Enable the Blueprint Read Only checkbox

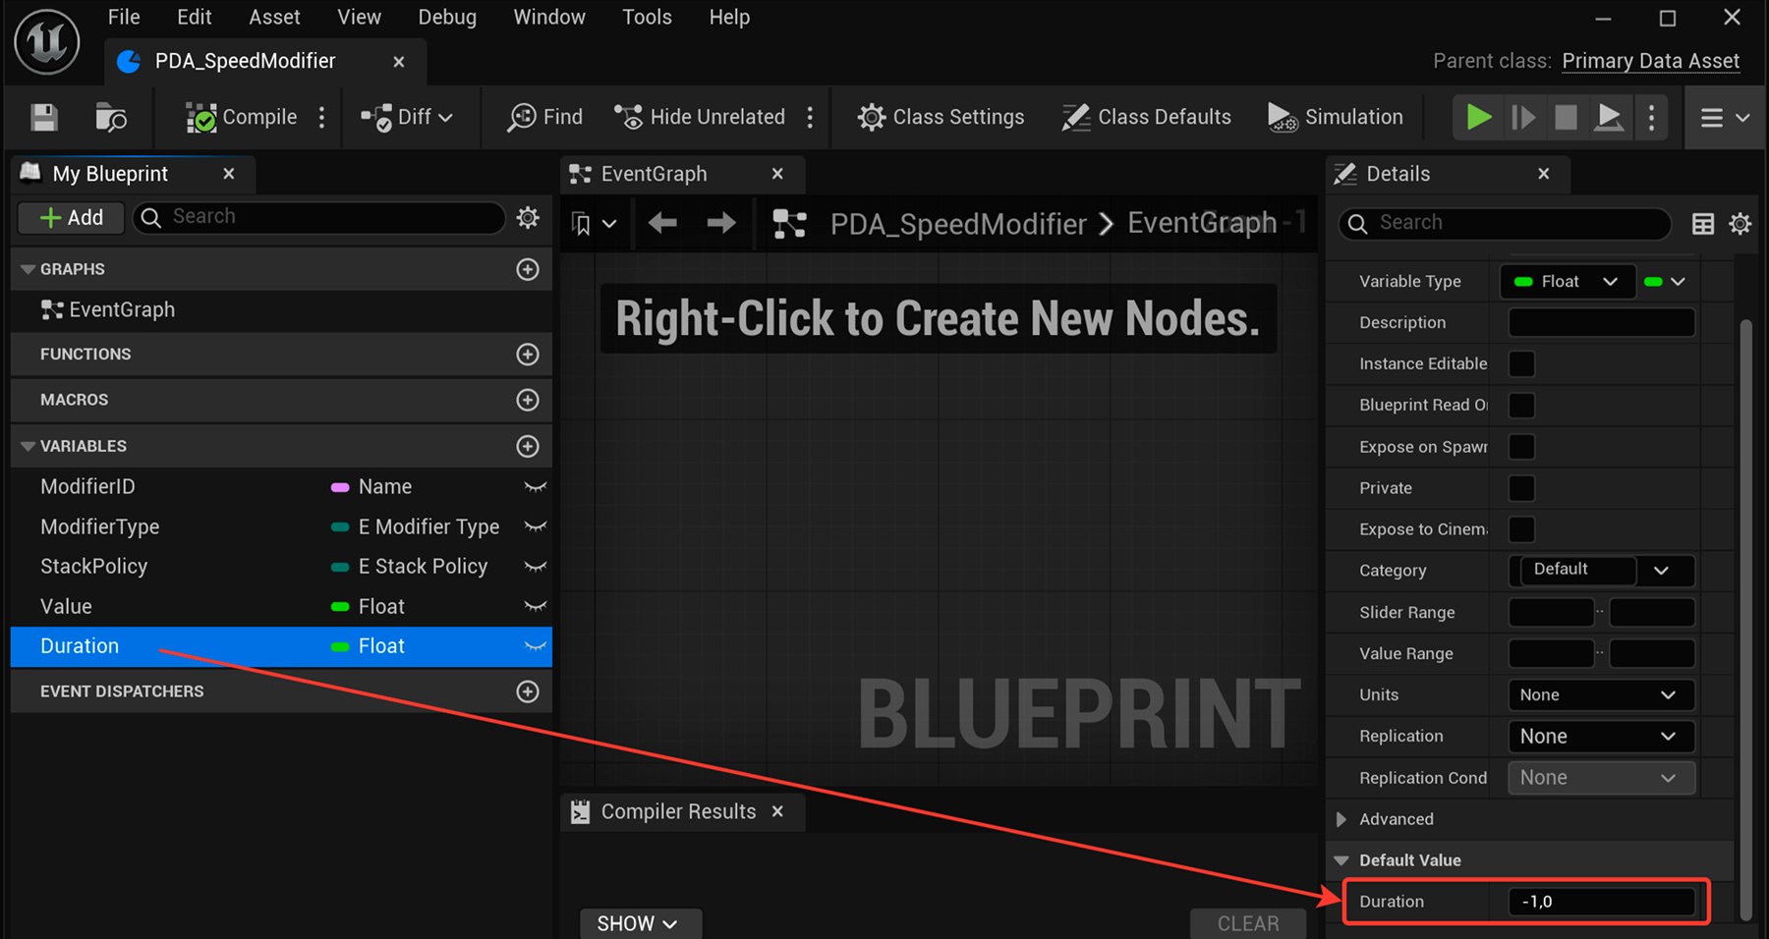coord(1521,406)
